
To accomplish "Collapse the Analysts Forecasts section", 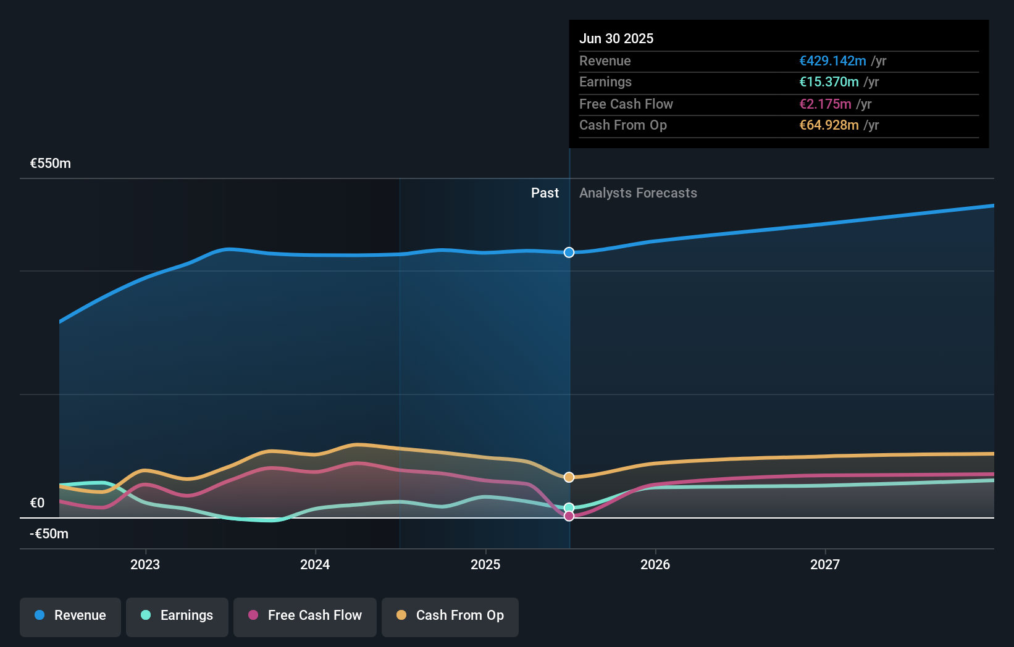I will [639, 193].
